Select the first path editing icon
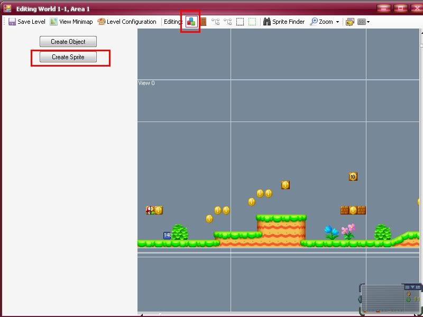Viewport: 423px width, 317px height. [x=215, y=22]
